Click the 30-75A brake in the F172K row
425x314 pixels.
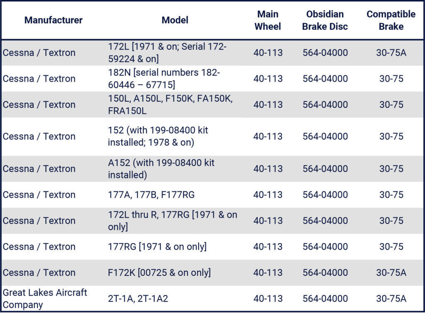[x=391, y=272]
